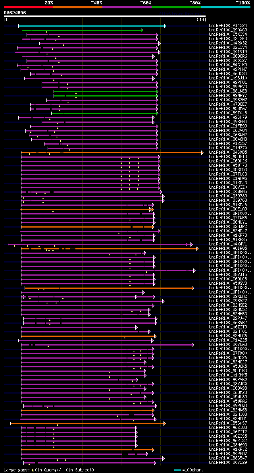
Task: Click the UniRef100_Q7TWC3 entry
Action: (228, 174)
